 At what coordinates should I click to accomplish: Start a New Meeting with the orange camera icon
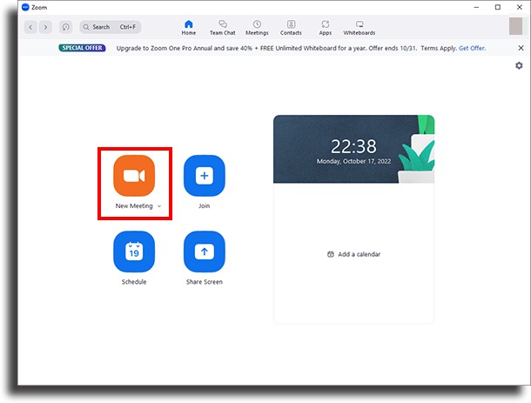pos(134,176)
